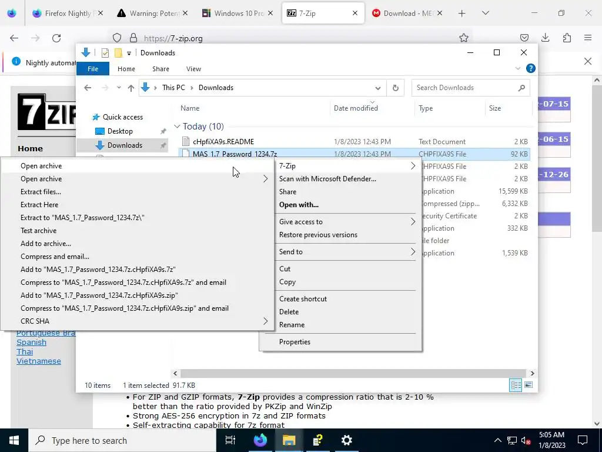This screenshot has width=602, height=452.
Task: Switch to large icons view layout
Action: [529, 385]
